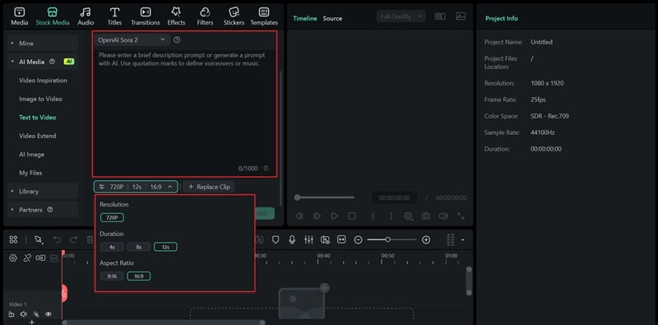The image size is (658, 325).
Task: Select Text to Video
Action: pyautogui.click(x=37, y=117)
